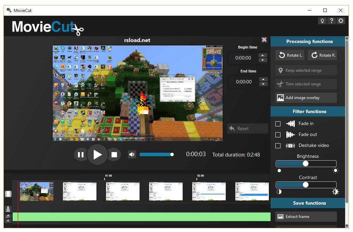353x232 pixels.
Task: Mute audio with the speaker icon
Action: tap(132, 154)
